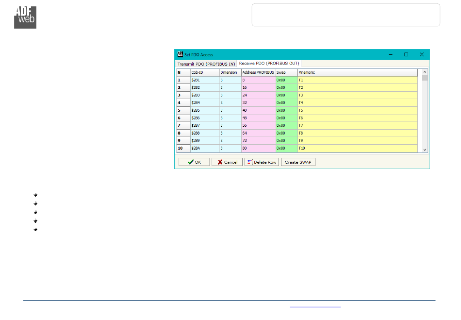Select Cob-ID cell $286
The image size is (461, 320).
click(205, 118)
